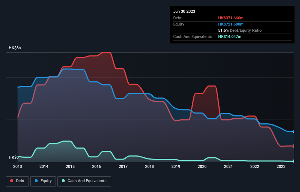Click the 2020 x-axis label
Viewport: 300px width, 192px height.
tap(202, 166)
